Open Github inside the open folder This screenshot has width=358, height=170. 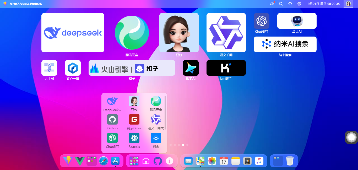click(112, 119)
